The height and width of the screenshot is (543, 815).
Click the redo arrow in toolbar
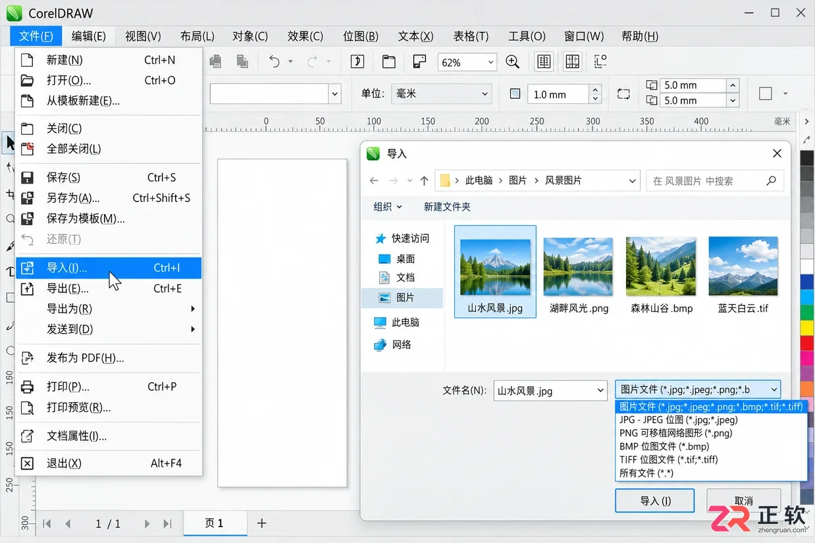[x=313, y=62]
